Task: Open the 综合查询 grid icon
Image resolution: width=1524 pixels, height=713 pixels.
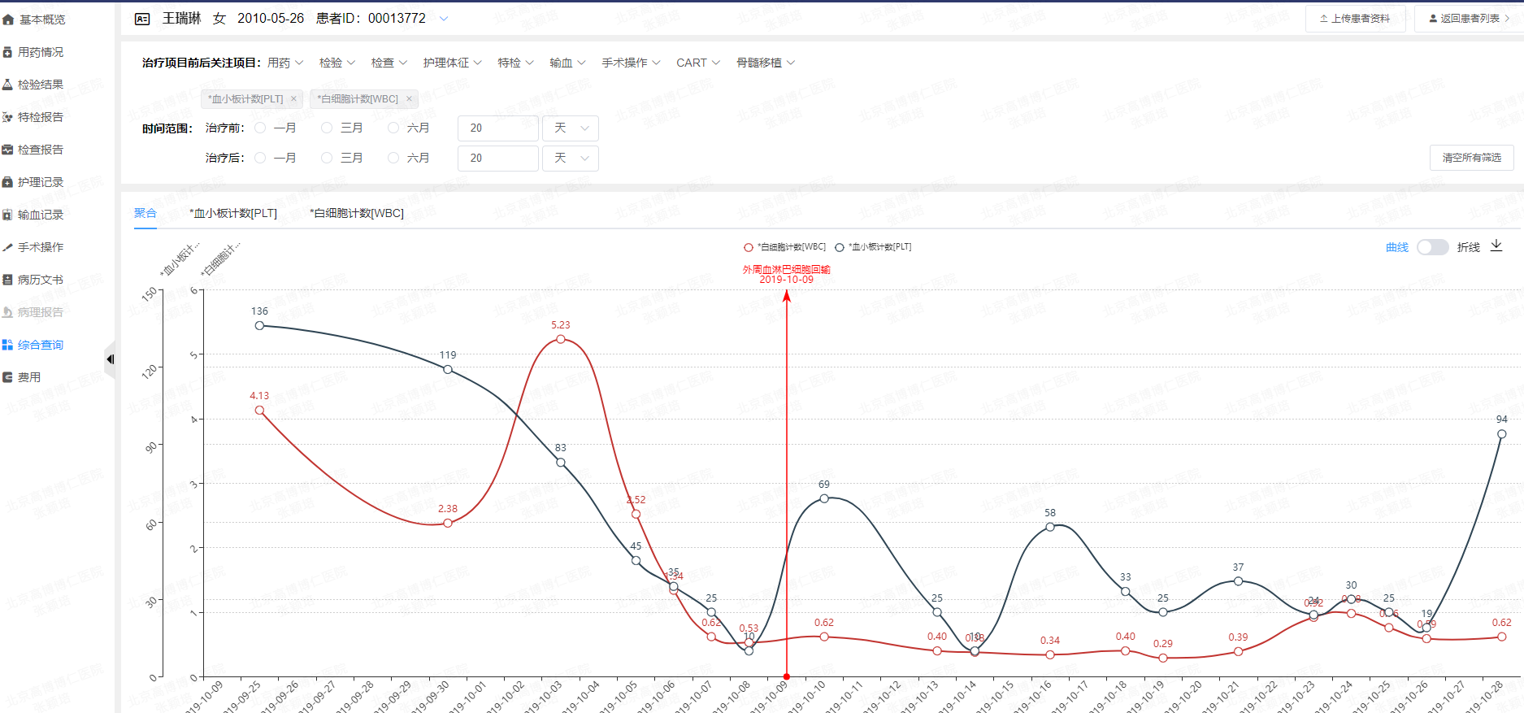Action: coord(8,345)
